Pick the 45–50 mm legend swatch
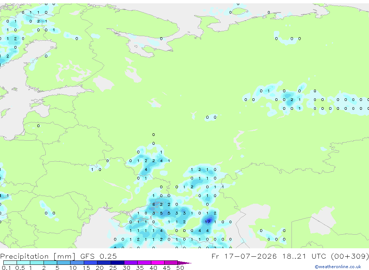Image resolution: width=369 pixels, height=270 pixels. (x=171, y=263)
